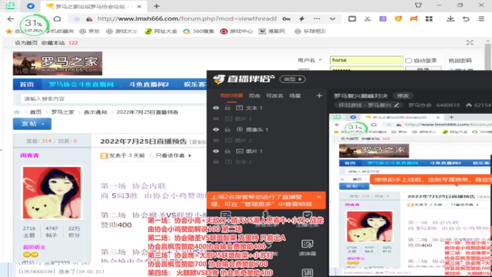Click the 设为首页 link
This screenshot has height=277, width=492.
click(26, 42)
